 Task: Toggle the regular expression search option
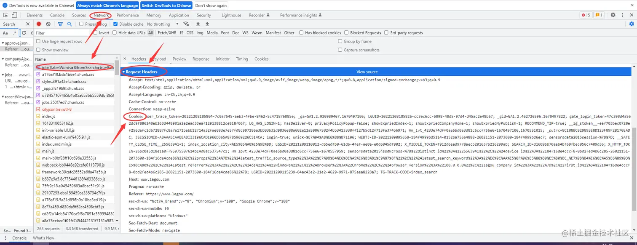tap(15, 33)
